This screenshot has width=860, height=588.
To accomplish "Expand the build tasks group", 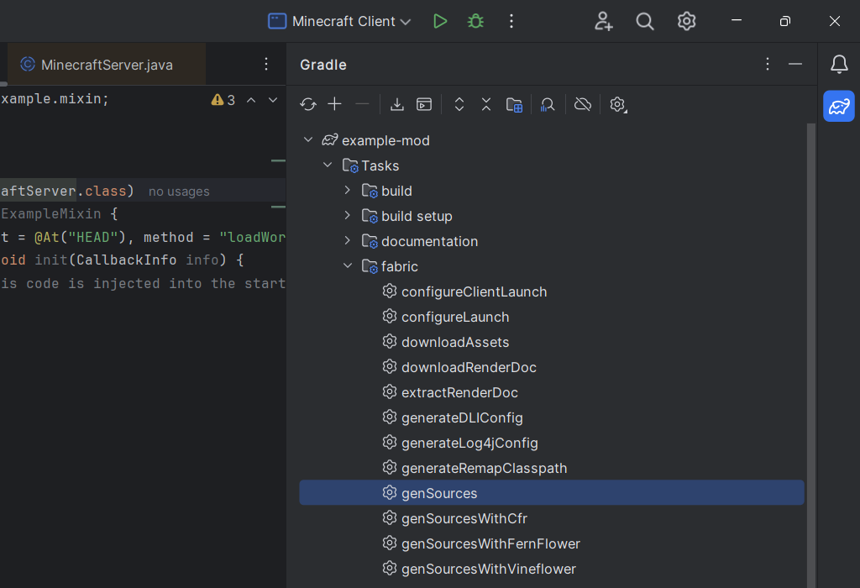I will tap(347, 191).
